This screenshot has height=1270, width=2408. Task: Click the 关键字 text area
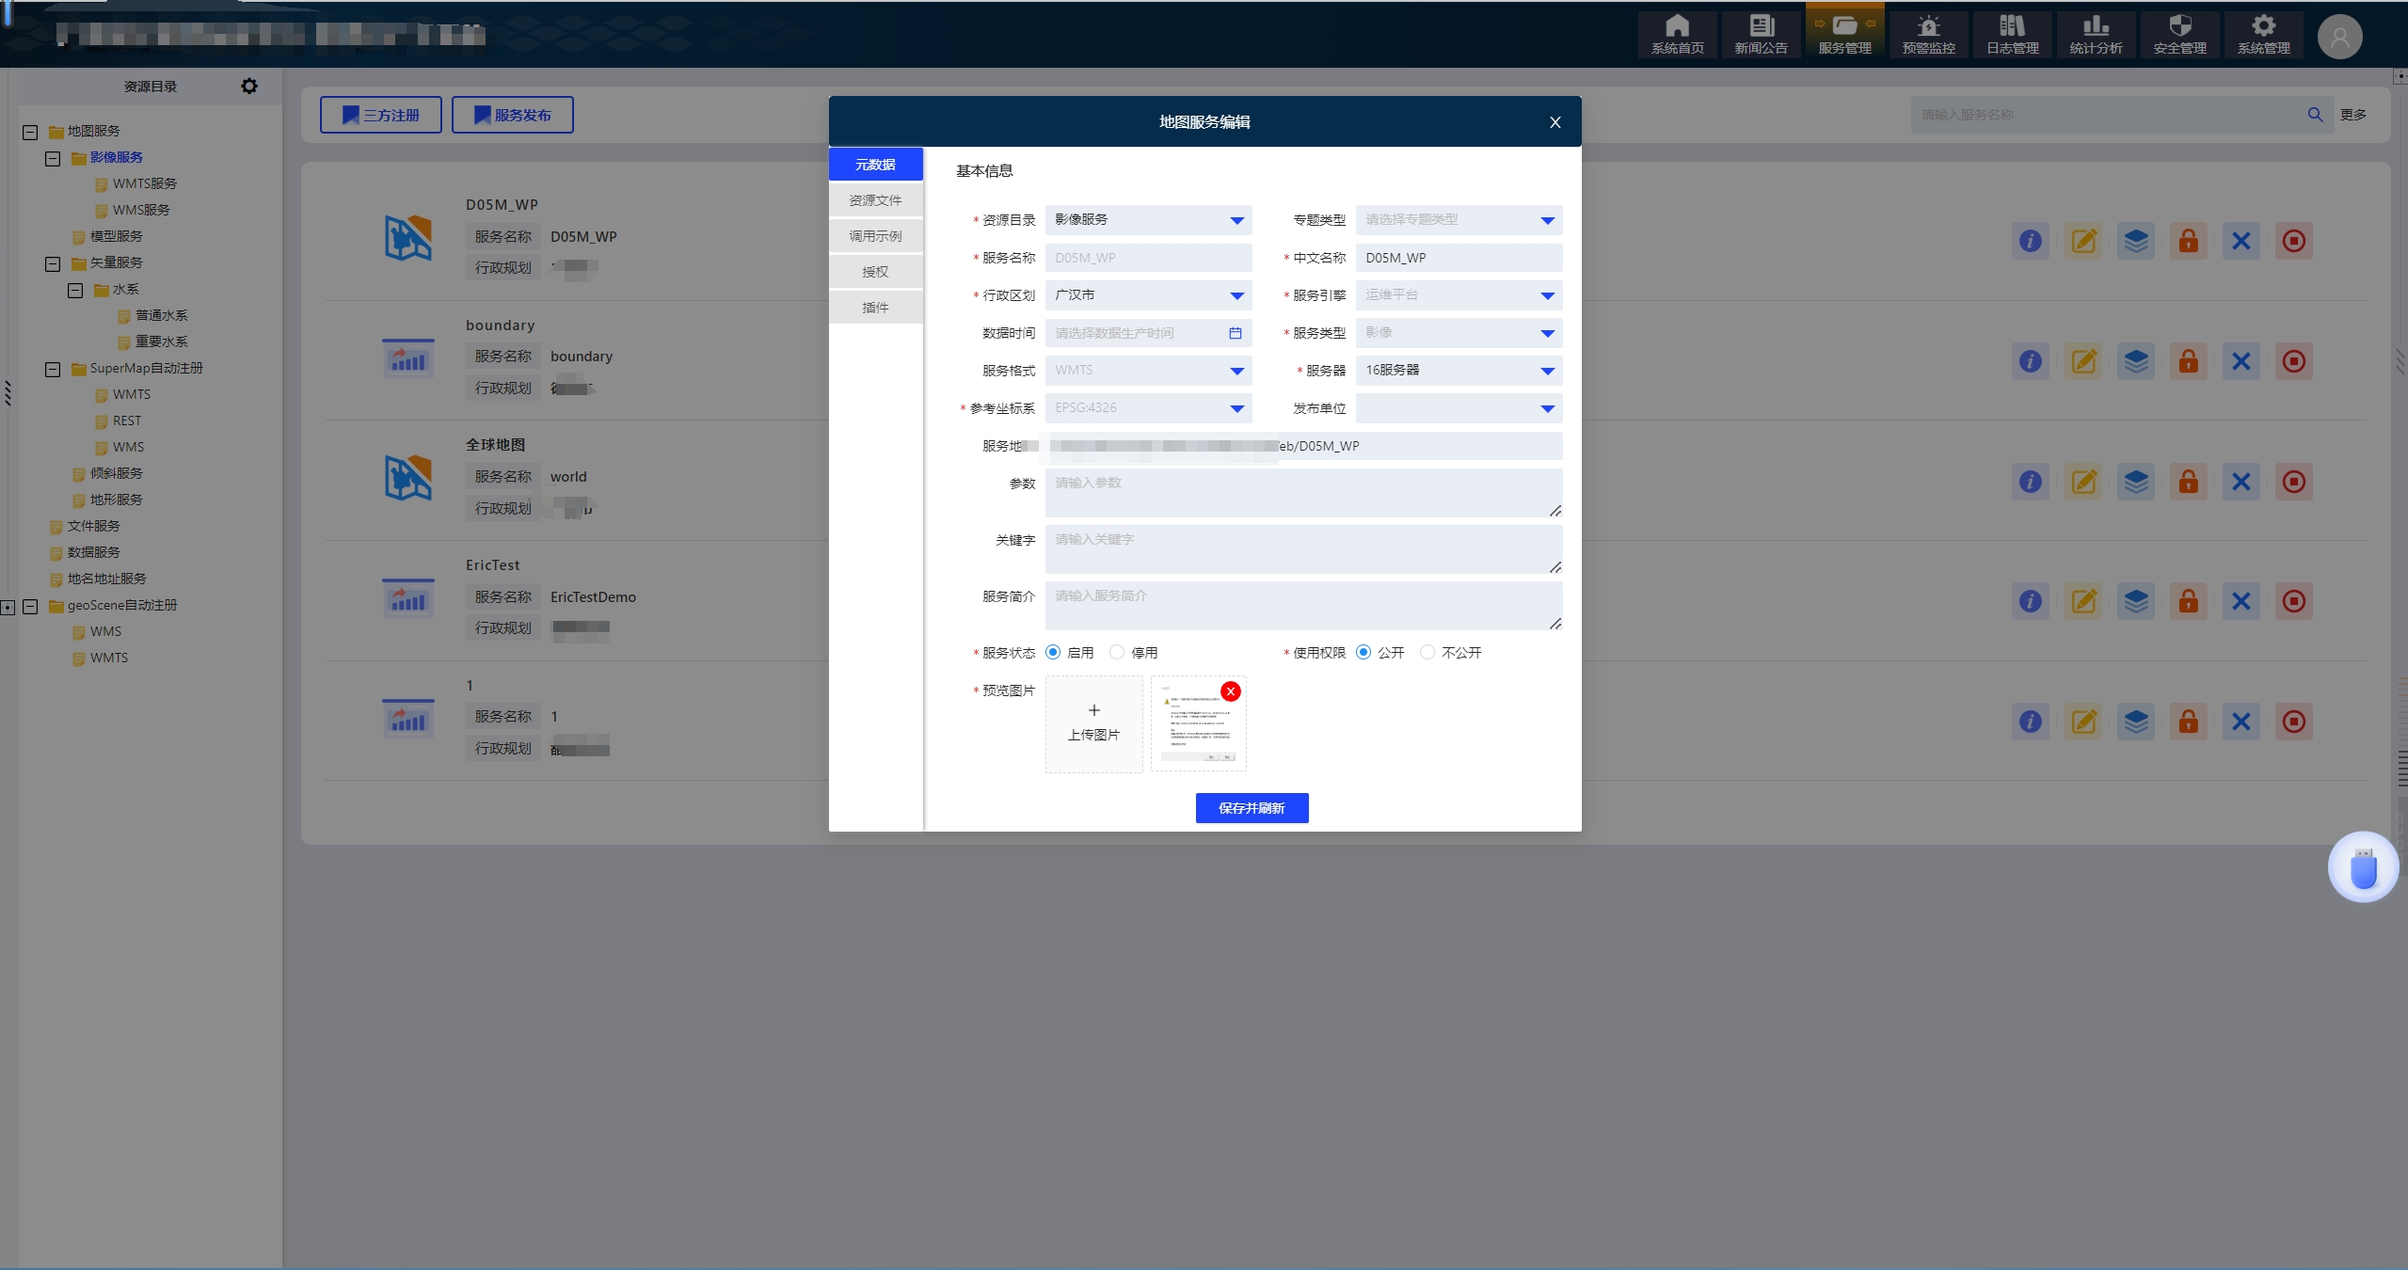(x=1303, y=549)
